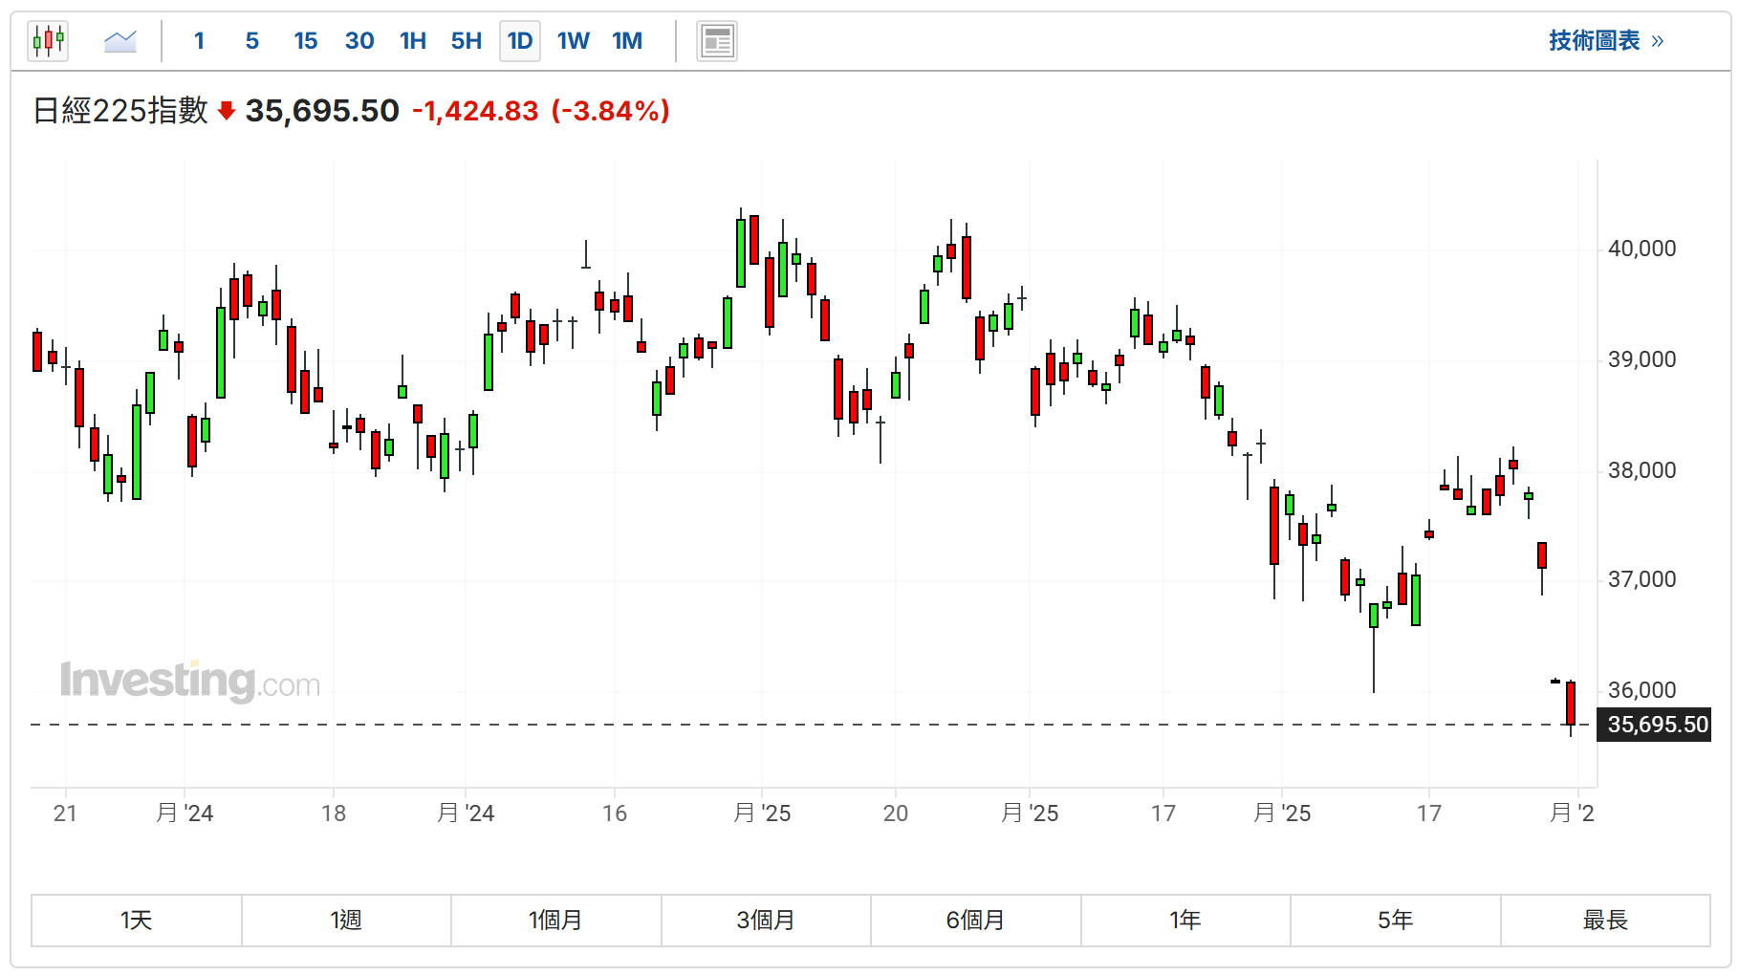Select the 5H interval
This screenshot has width=1739, height=976.
pos(467,41)
